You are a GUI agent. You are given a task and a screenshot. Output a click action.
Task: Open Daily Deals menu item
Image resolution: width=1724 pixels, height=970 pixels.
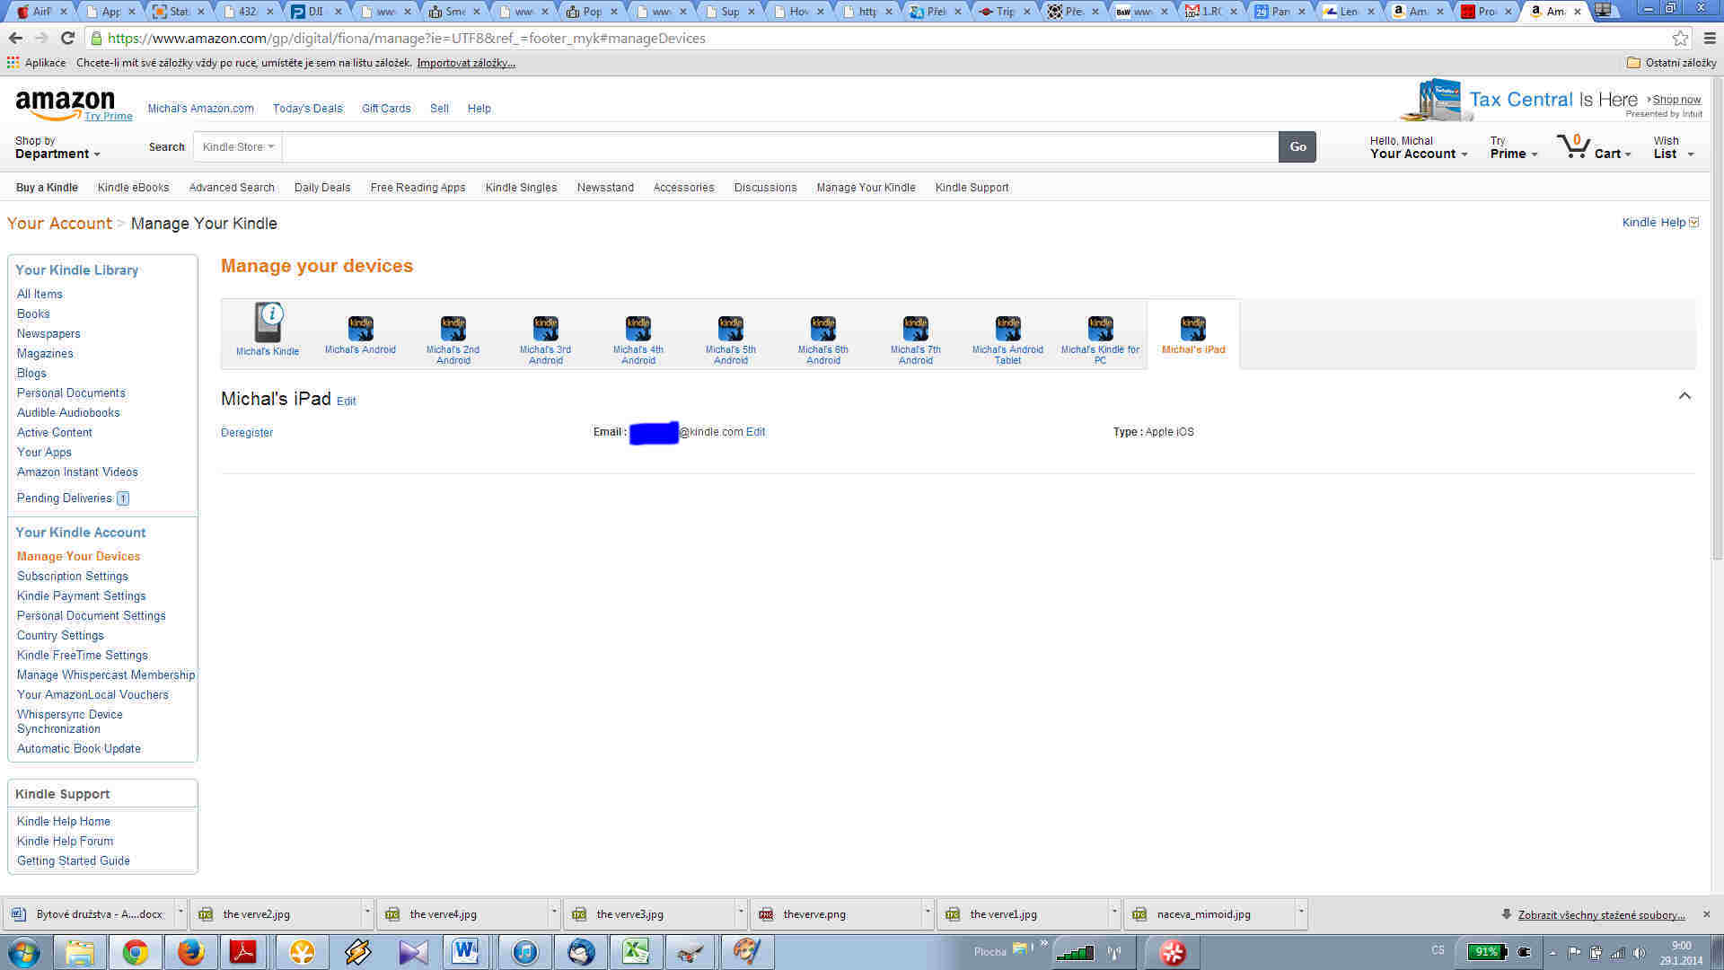(322, 188)
